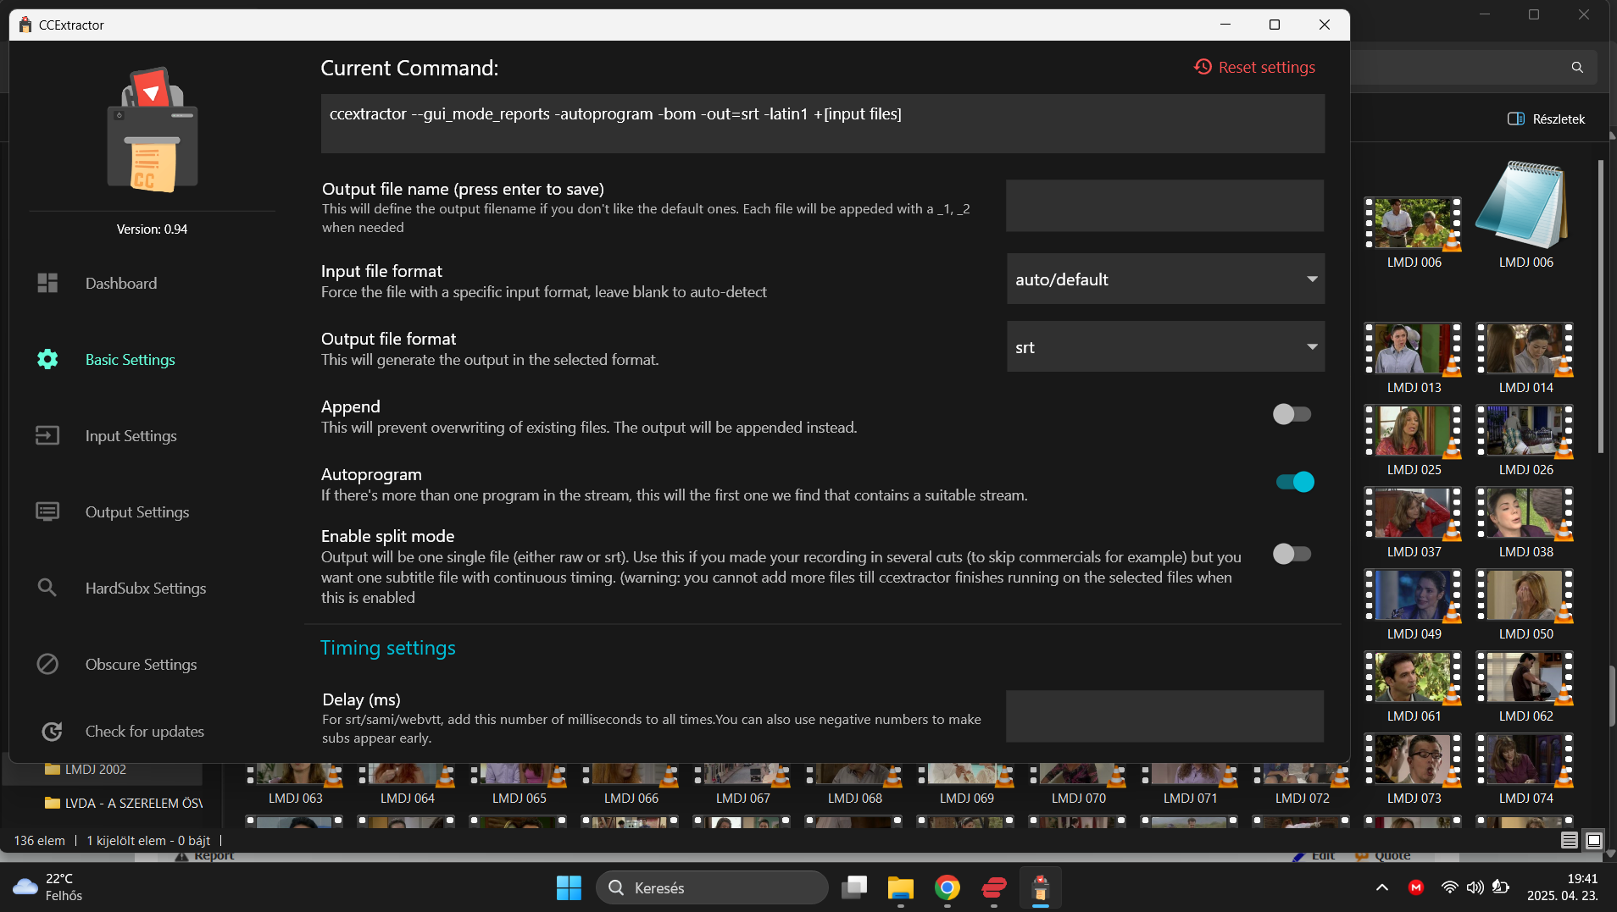1617x912 pixels.
Task: Click the Output file name input field
Action: tap(1164, 205)
